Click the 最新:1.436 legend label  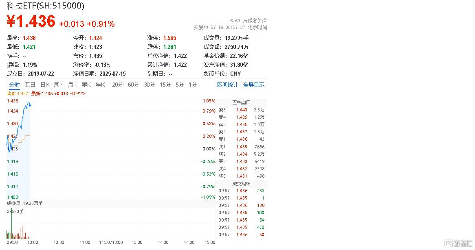point(58,94)
